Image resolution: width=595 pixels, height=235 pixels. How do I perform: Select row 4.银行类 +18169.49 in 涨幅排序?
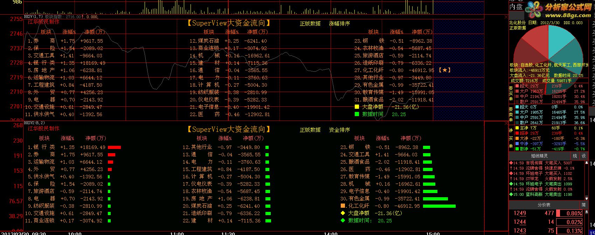[x=67, y=63]
